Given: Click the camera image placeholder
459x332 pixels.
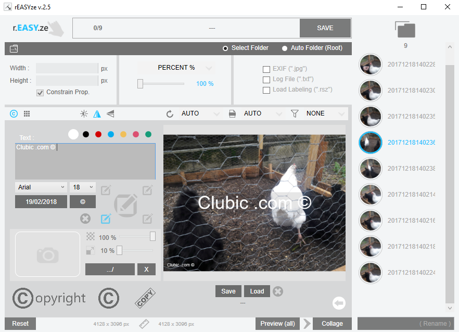Looking at the screenshot, I should [x=47, y=254].
